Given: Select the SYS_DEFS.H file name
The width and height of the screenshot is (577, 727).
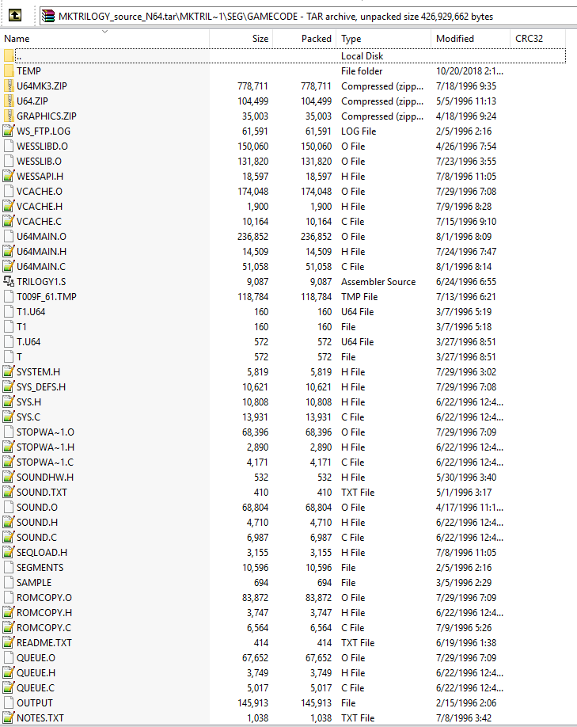Looking at the screenshot, I should (41, 387).
